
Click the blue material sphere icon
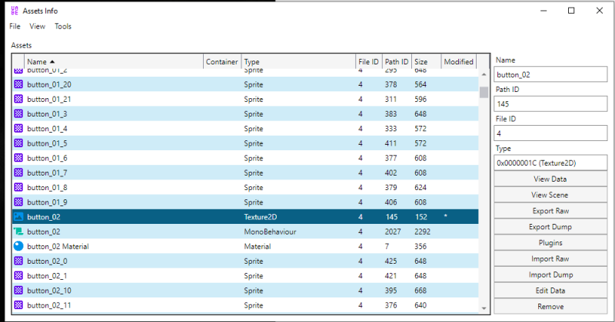(18, 246)
